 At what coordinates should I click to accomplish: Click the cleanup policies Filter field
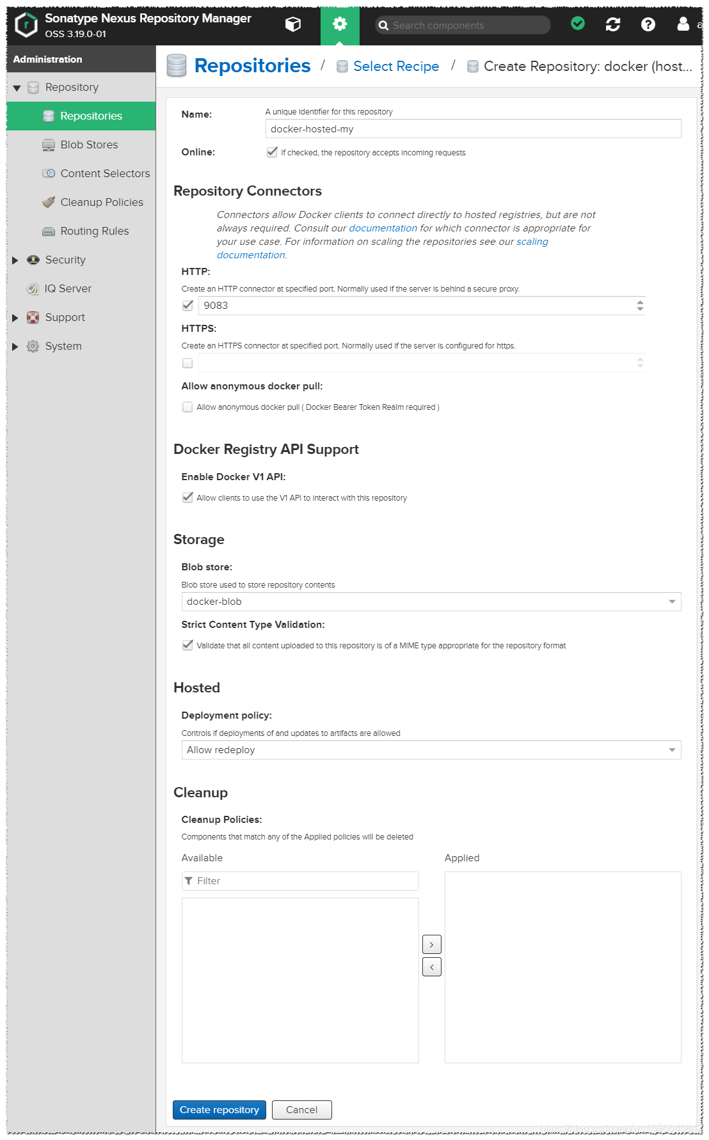[x=300, y=881]
